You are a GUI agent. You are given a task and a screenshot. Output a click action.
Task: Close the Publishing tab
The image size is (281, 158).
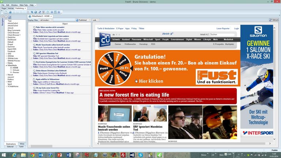tap(25, 8)
